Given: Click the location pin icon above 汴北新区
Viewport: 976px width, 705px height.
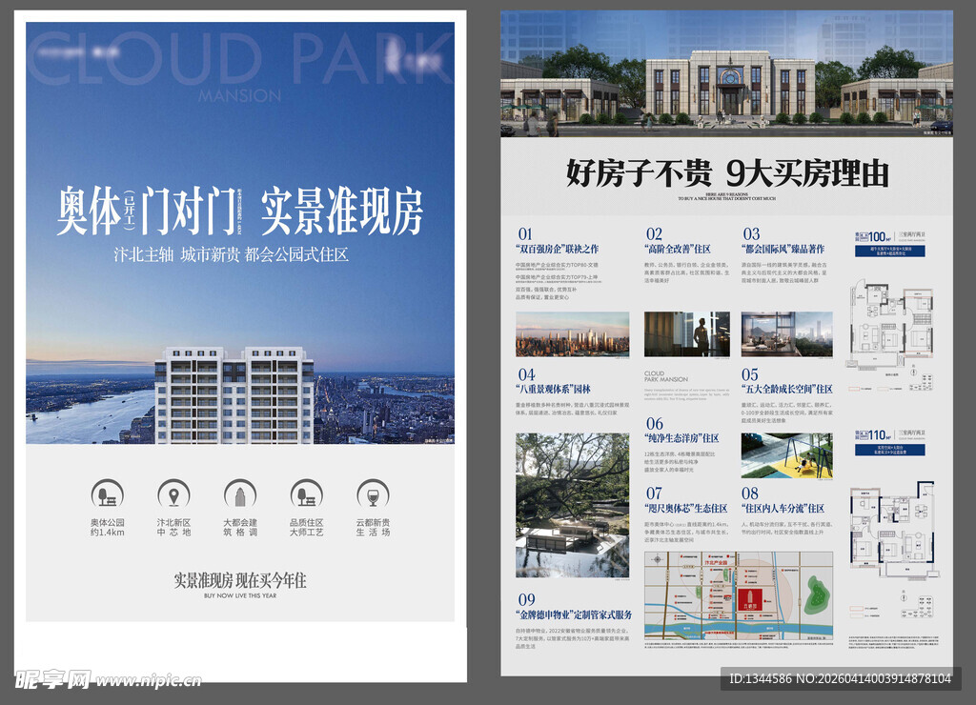Looking at the screenshot, I should click(173, 494).
